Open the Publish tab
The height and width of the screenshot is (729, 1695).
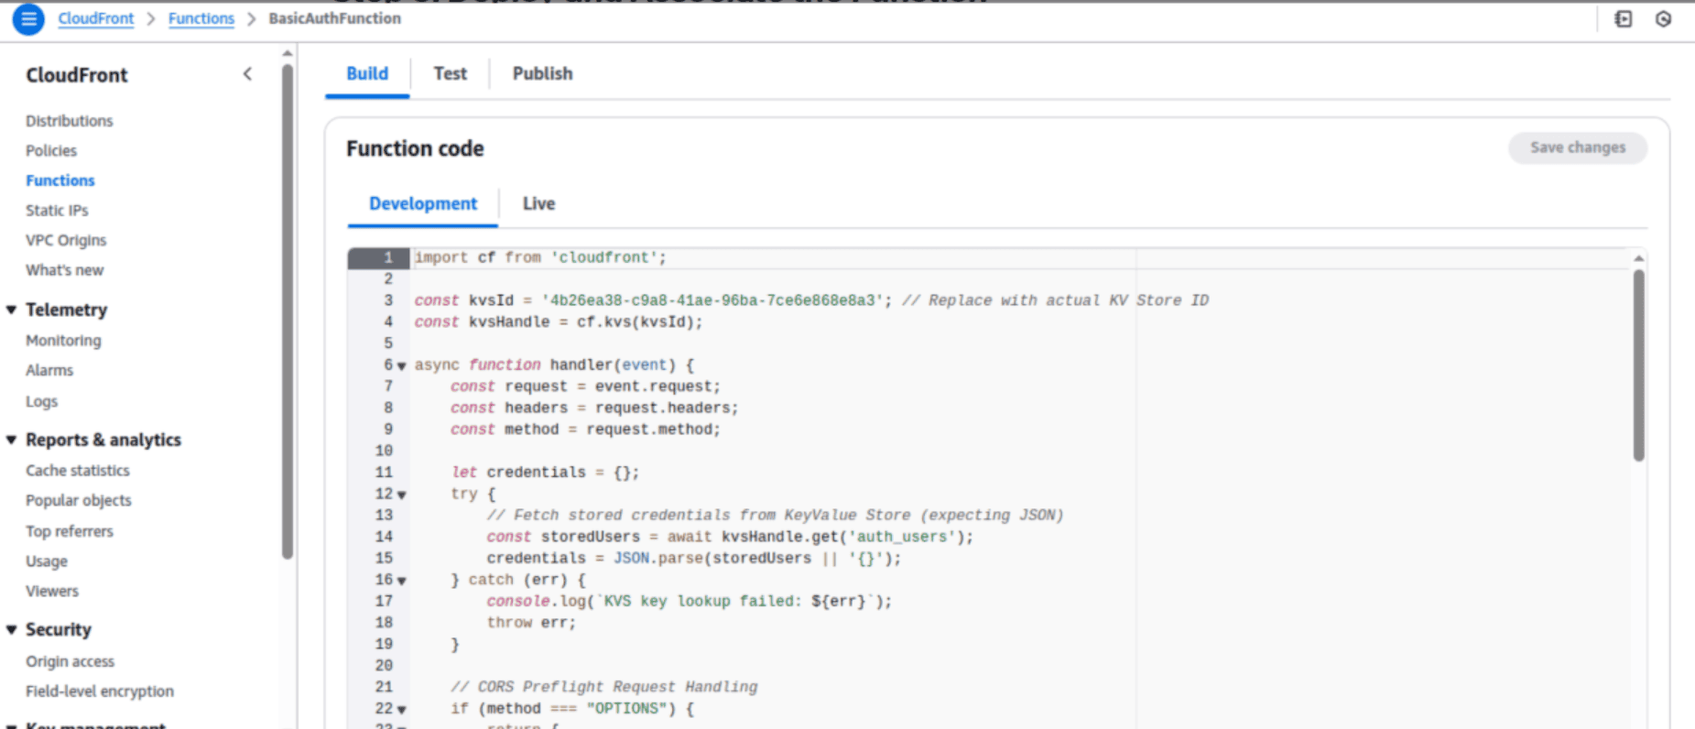coord(542,73)
